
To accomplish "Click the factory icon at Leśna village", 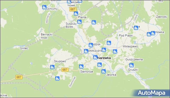I will pos(136,28).
